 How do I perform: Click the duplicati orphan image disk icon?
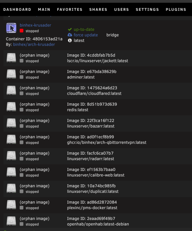coord(11,188)
